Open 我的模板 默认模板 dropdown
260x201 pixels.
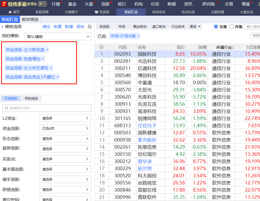(58, 37)
